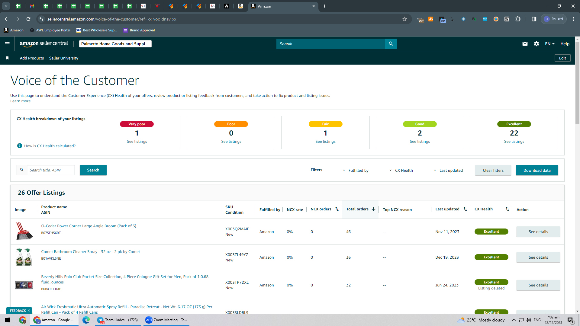This screenshot has height=326, width=580.
Task: Click the Comet Bathroom Cleaner product thumbnail
Action: click(x=24, y=257)
